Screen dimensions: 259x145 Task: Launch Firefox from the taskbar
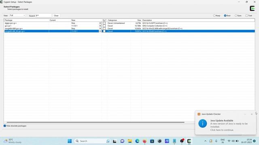144,141
